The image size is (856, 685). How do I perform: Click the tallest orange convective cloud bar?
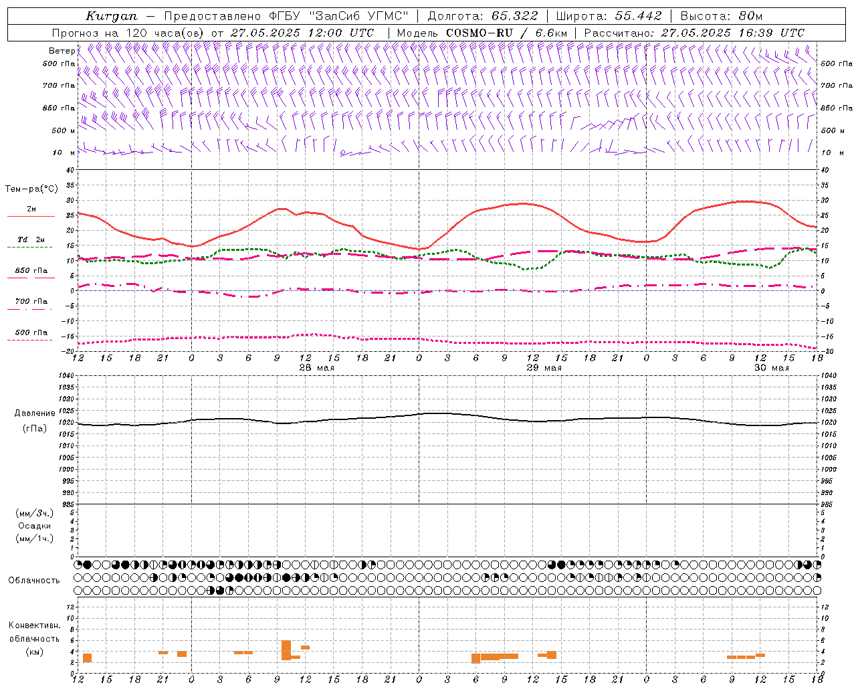coord(286,650)
